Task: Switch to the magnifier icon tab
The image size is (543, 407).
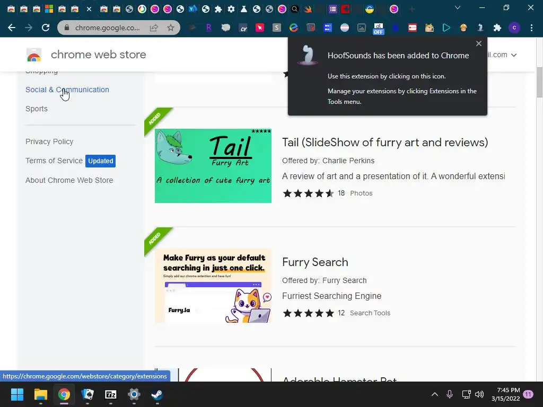Action: pyautogui.click(x=295, y=9)
